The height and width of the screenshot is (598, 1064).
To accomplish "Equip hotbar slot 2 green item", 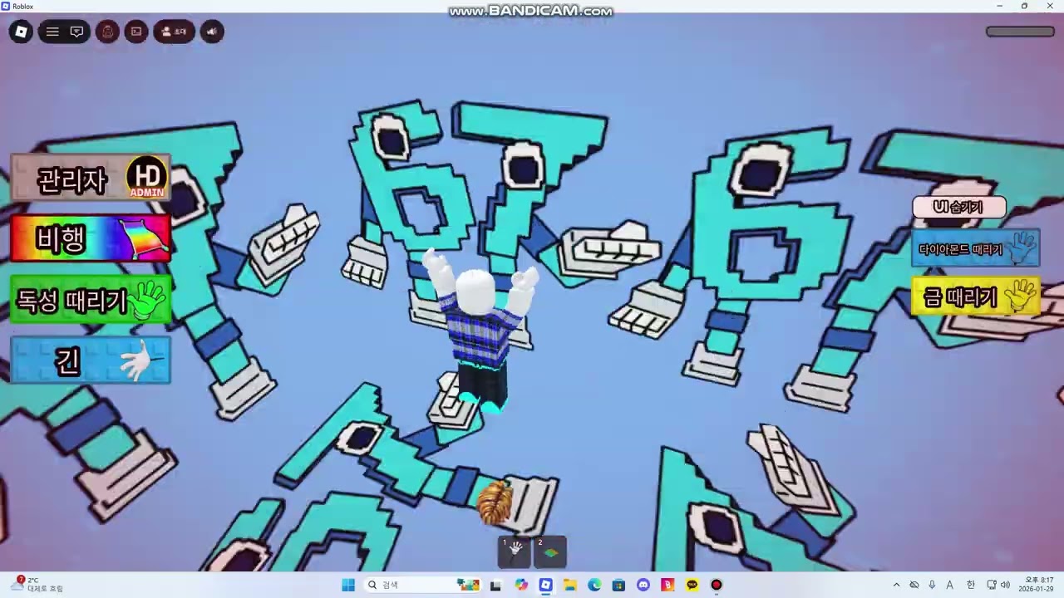I will (550, 551).
